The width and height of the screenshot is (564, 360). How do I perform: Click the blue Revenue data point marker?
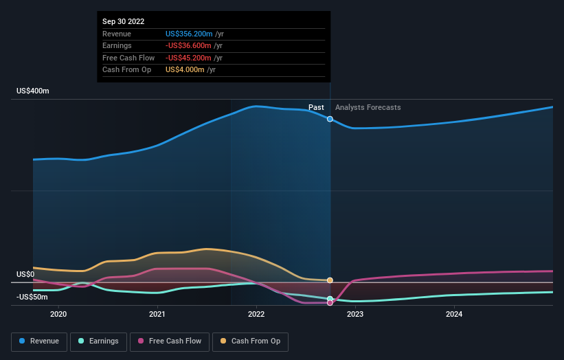(x=330, y=119)
